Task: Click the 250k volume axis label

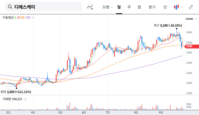Action: point(189,107)
